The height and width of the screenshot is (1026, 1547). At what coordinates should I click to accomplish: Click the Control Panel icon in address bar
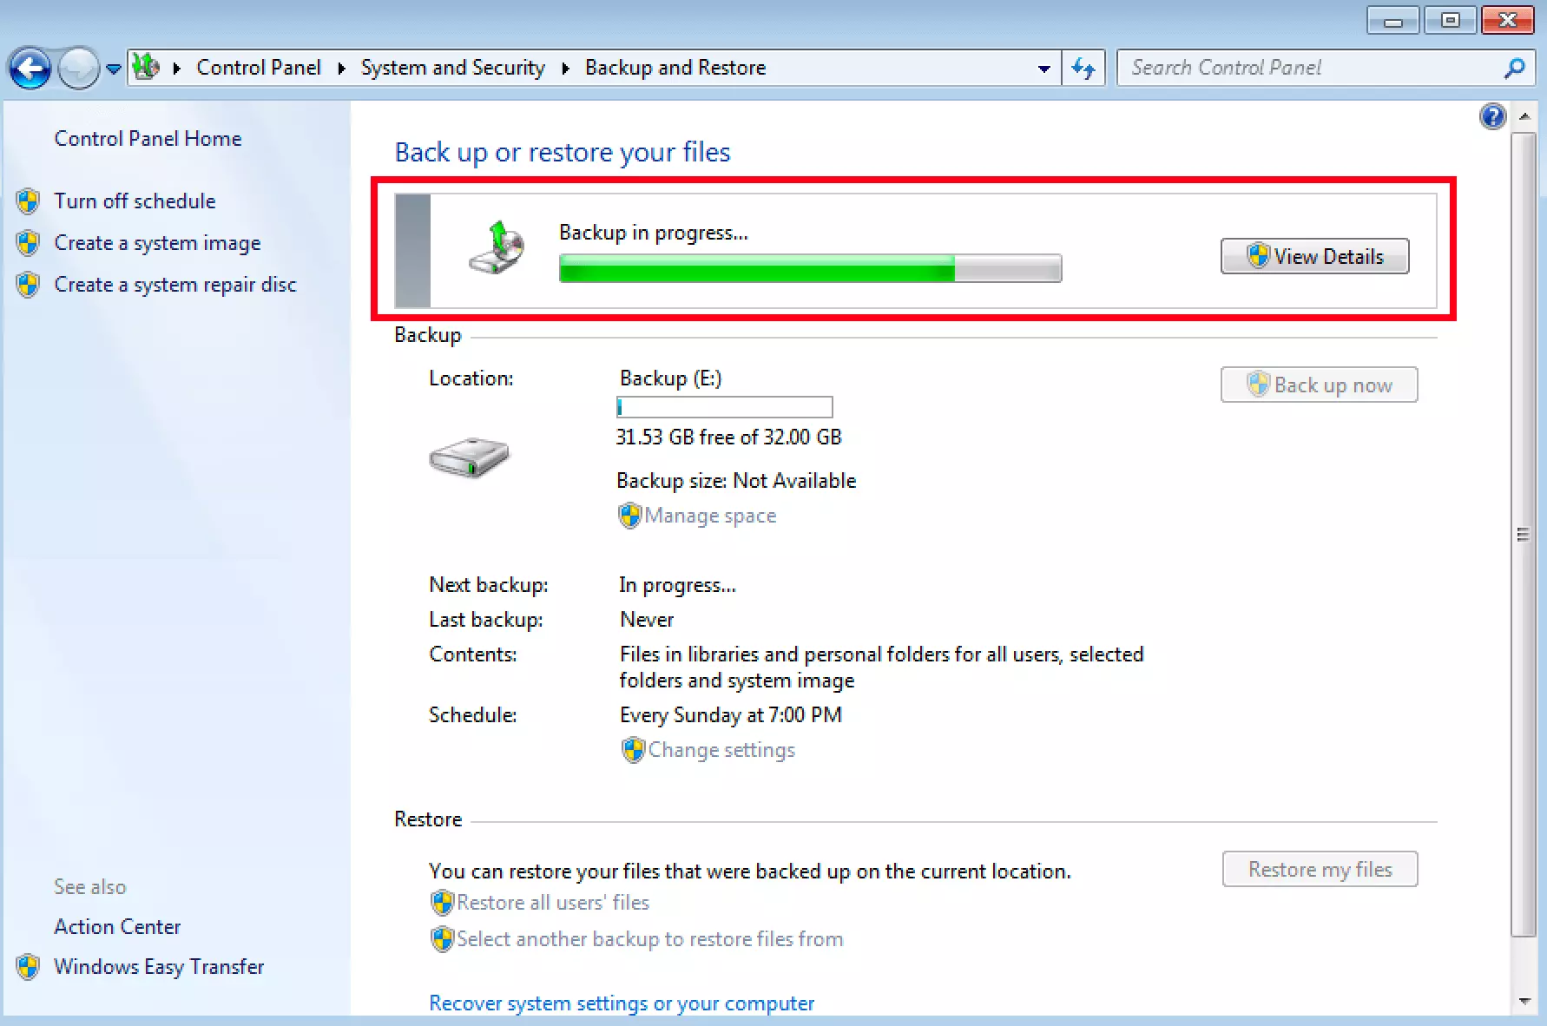tap(146, 67)
